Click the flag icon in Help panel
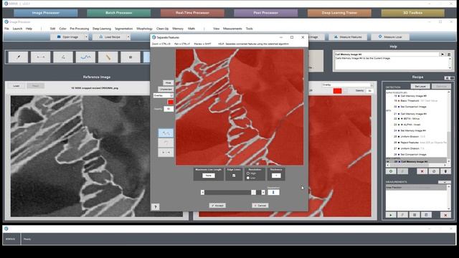Screen dimensions: 459x258 (443, 54)
